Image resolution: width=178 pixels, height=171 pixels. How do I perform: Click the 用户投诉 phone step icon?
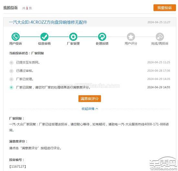(16, 37)
